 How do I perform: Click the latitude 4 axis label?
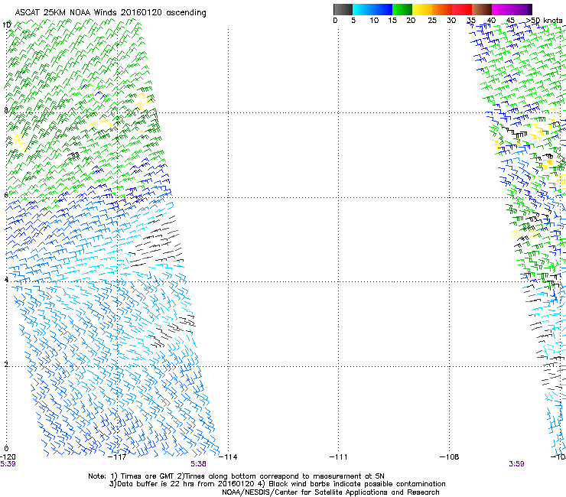(6, 280)
